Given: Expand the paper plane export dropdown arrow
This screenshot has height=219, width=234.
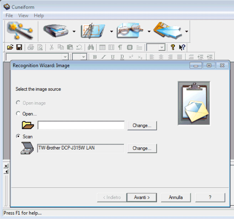Looking at the screenshot, I should (186, 32).
